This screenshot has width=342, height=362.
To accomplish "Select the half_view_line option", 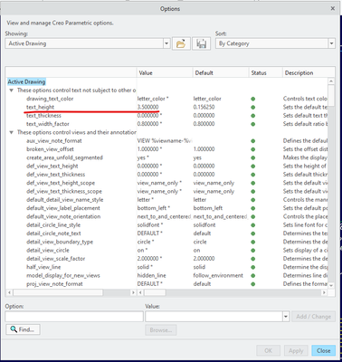I will 43,267.
